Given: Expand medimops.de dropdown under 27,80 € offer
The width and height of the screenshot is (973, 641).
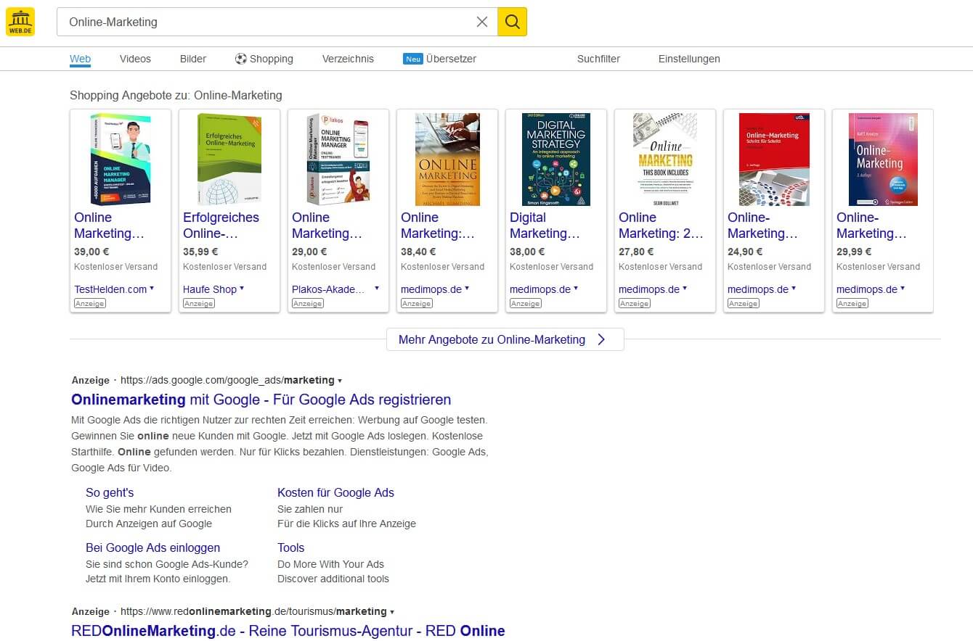Looking at the screenshot, I should (x=685, y=289).
